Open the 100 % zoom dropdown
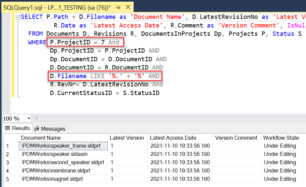 point(29,118)
